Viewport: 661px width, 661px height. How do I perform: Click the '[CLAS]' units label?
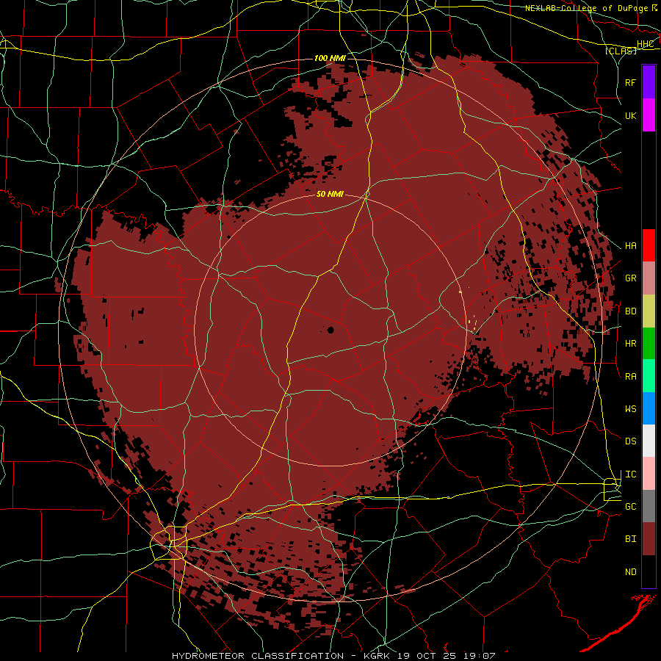pyautogui.click(x=621, y=51)
